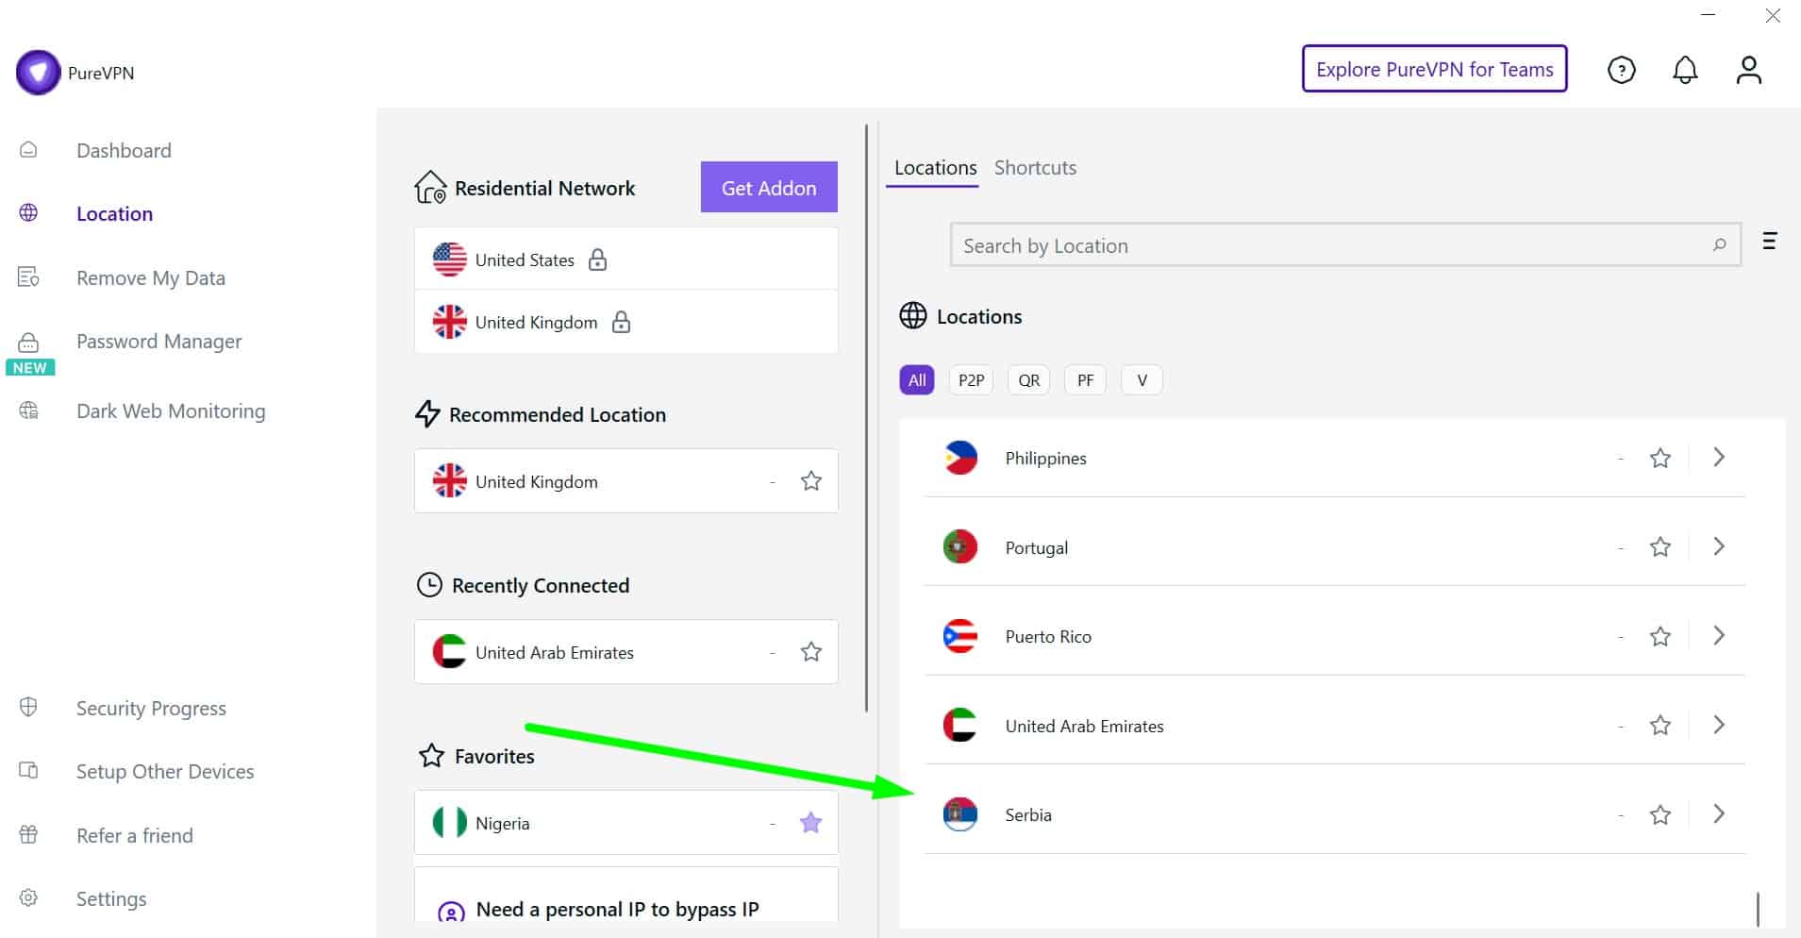Image resolution: width=1801 pixels, height=938 pixels.
Task: Click the Remove My Data sidebar icon
Action: [28, 277]
